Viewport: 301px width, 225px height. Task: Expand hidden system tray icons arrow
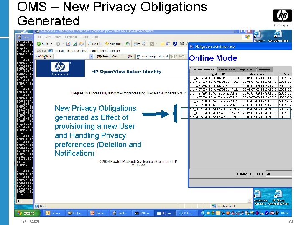pos(203,213)
